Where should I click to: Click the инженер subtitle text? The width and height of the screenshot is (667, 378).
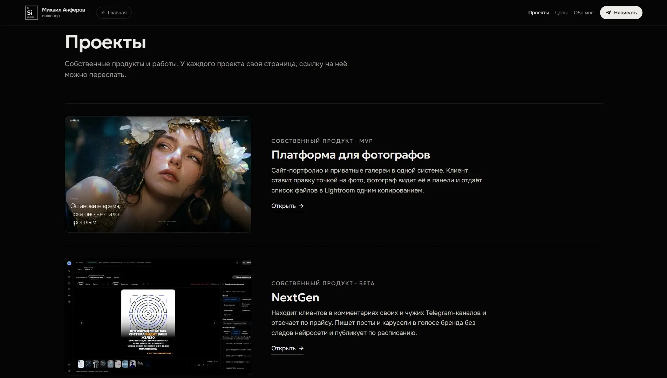coord(51,16)
